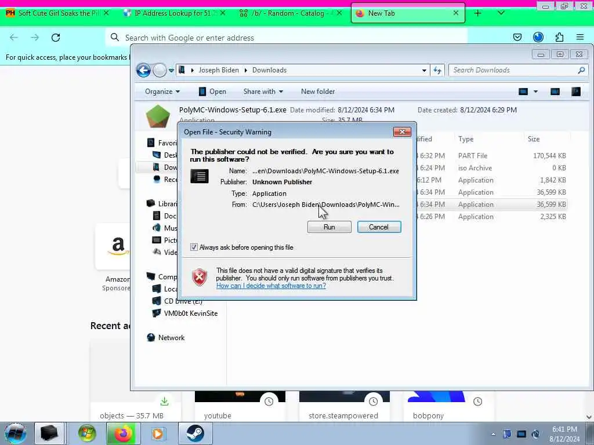Select VM0b0t KevinSite in navigation pane
The image size is (594, 445).
coord(190,313)
